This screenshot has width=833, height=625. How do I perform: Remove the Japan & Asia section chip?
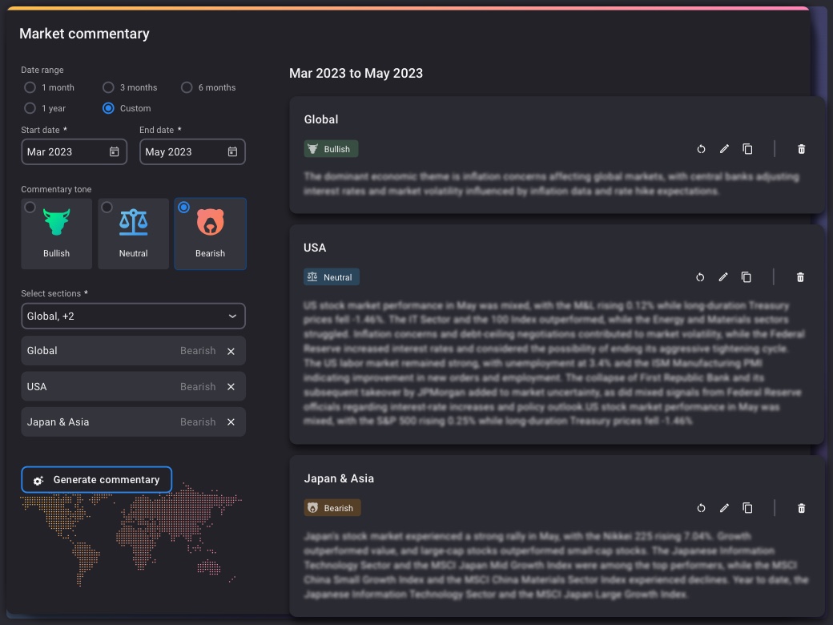(231, 422)
